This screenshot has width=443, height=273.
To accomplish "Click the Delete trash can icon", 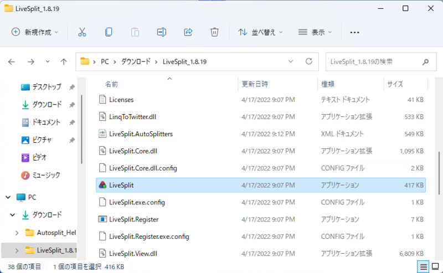I will click(214, 32).
